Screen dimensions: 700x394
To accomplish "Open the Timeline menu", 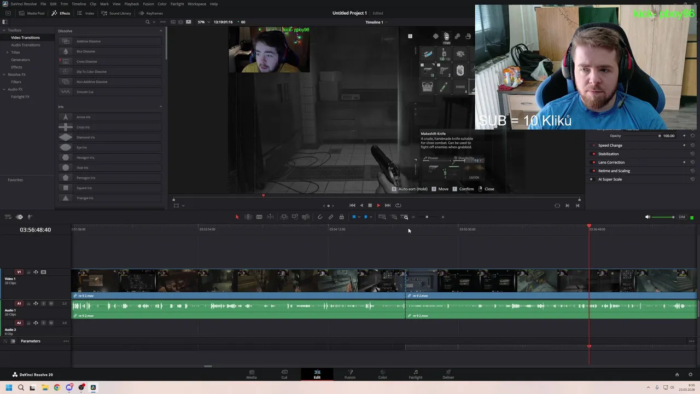I will click(x=79, y=4).
